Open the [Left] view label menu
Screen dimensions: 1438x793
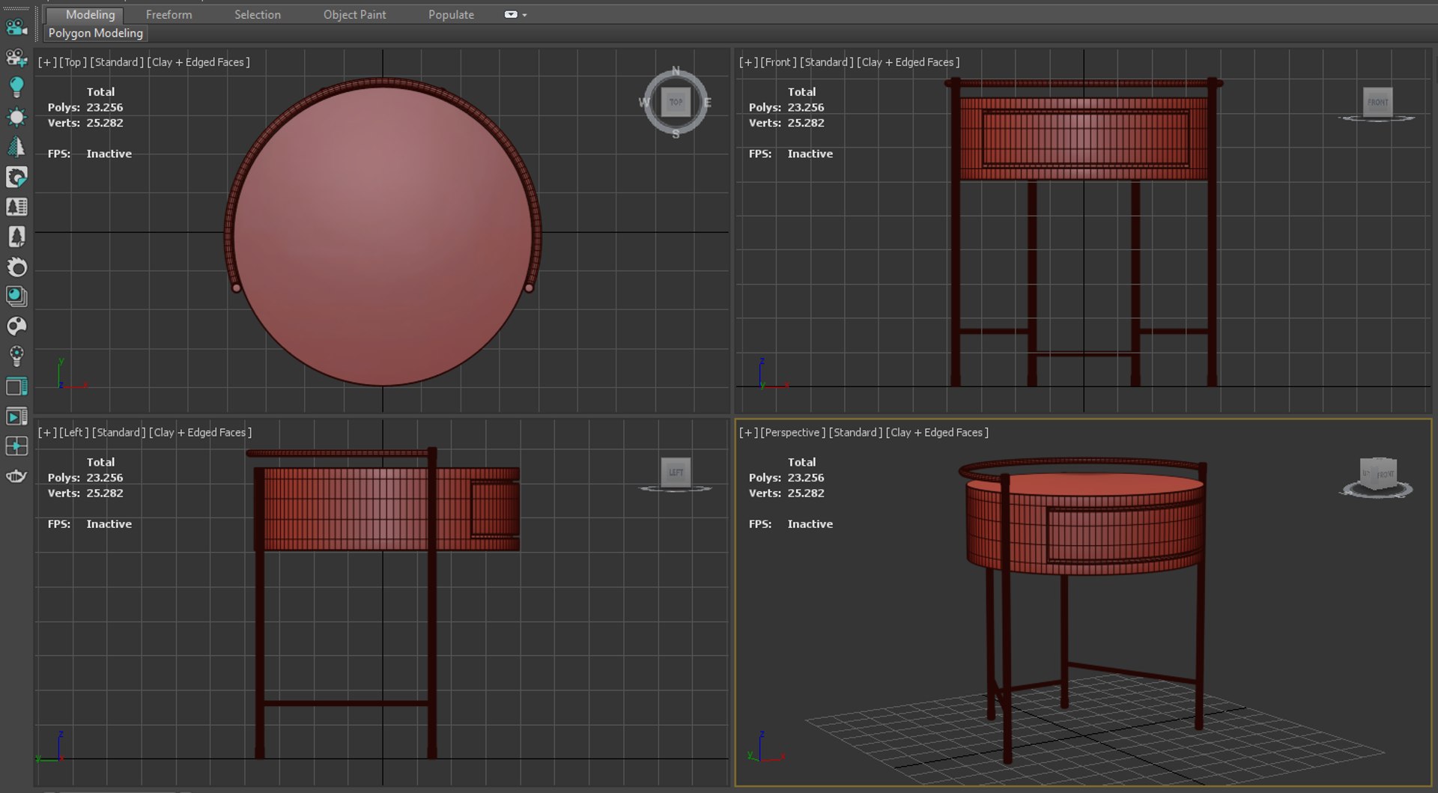coord(74,432)
